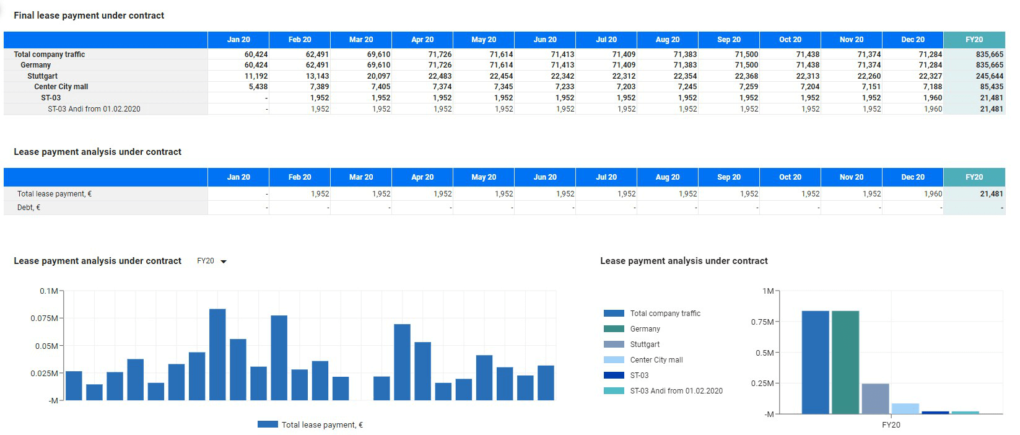Viewport: 1020px width, 435px height.
Task: Click the Lease payment analysis heading above second table
Action: (x=98, y=152)
